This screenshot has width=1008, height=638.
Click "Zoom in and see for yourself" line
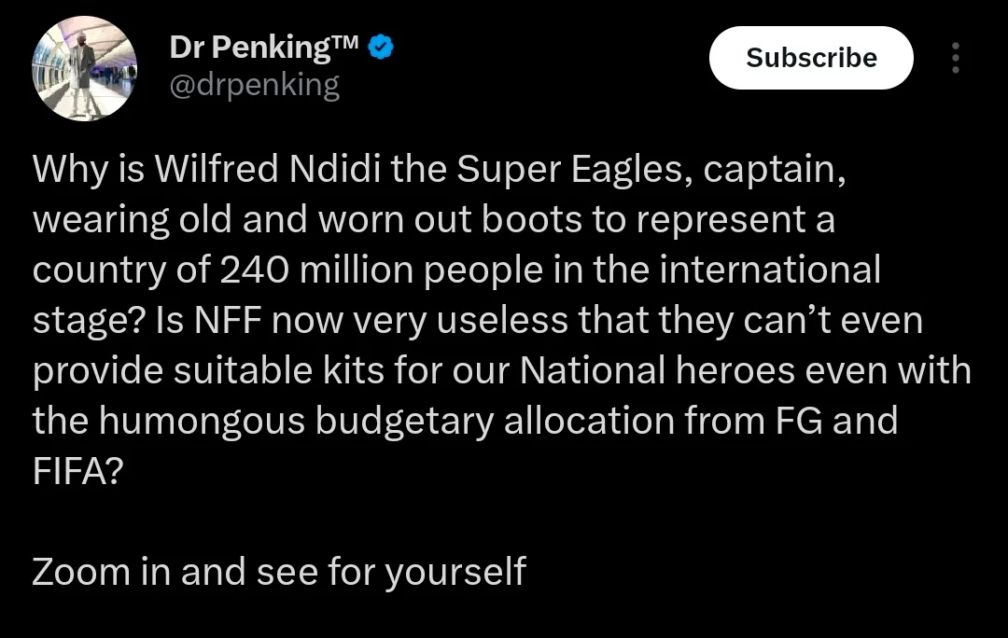[x=279, y=571]
